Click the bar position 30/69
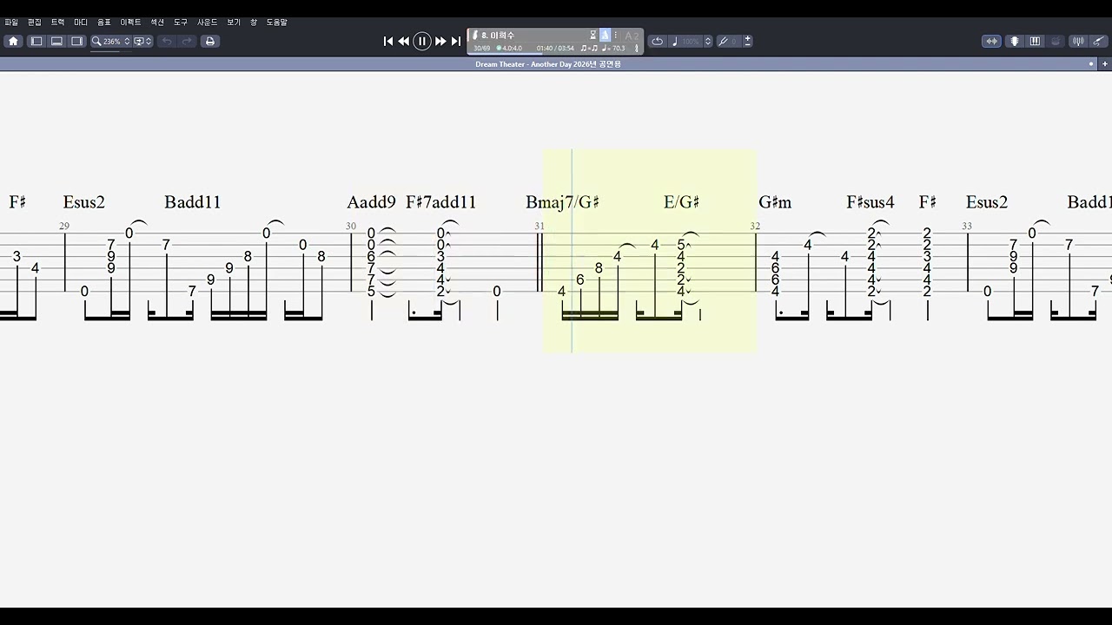 pos(482,49)
